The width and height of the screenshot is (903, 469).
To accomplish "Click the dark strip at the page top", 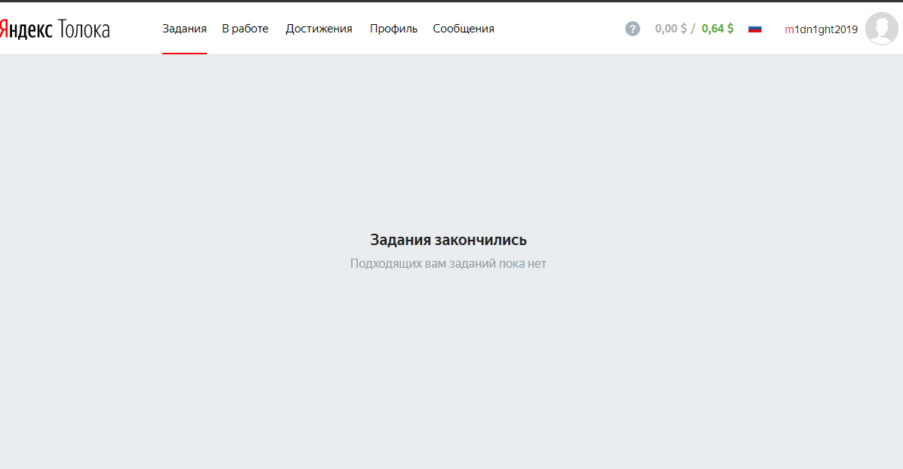I will [451, 1].
